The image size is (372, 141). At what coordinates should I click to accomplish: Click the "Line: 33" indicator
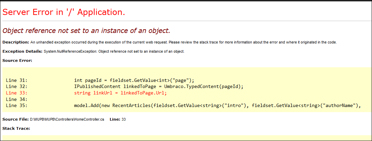pos(118,120)
